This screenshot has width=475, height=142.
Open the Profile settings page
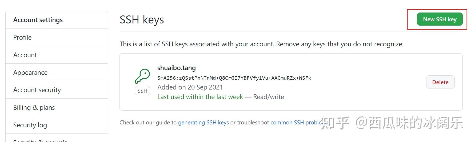(22, 37)
